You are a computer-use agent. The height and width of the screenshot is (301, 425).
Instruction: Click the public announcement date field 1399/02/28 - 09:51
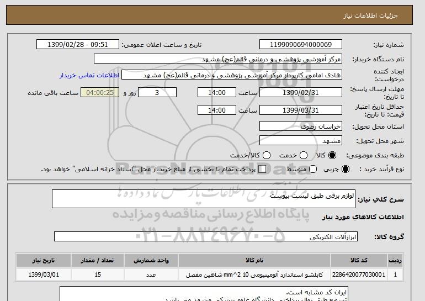click(x=78, y=45)
